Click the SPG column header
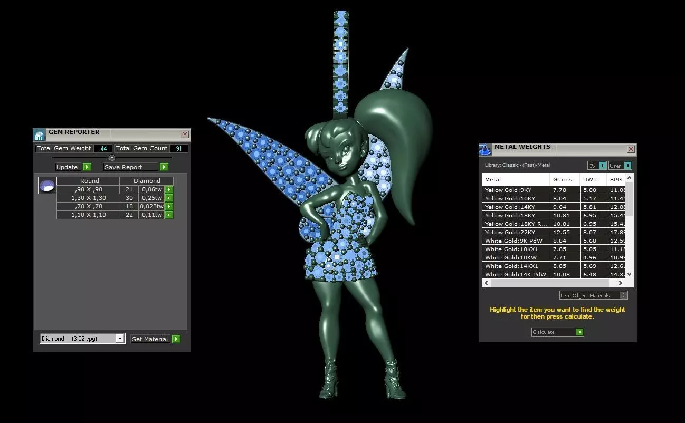The image size is (685, 423). [x=616, y=179]
